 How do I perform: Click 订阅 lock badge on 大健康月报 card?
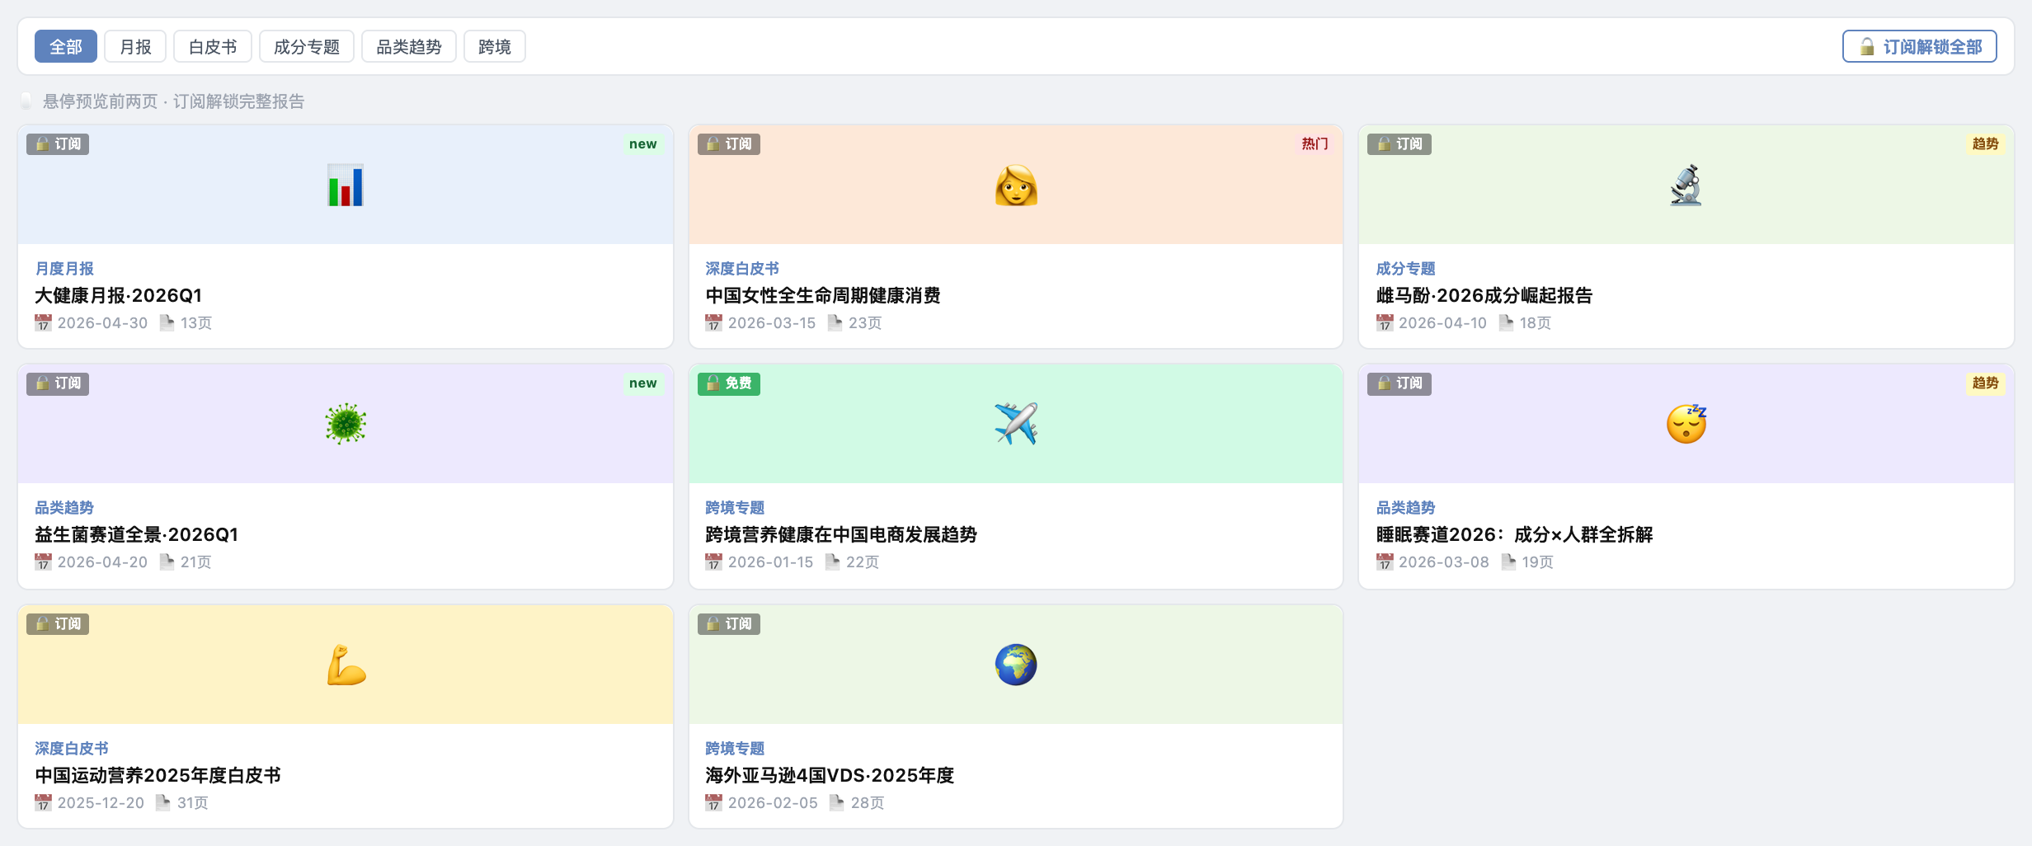pos(58,144)
